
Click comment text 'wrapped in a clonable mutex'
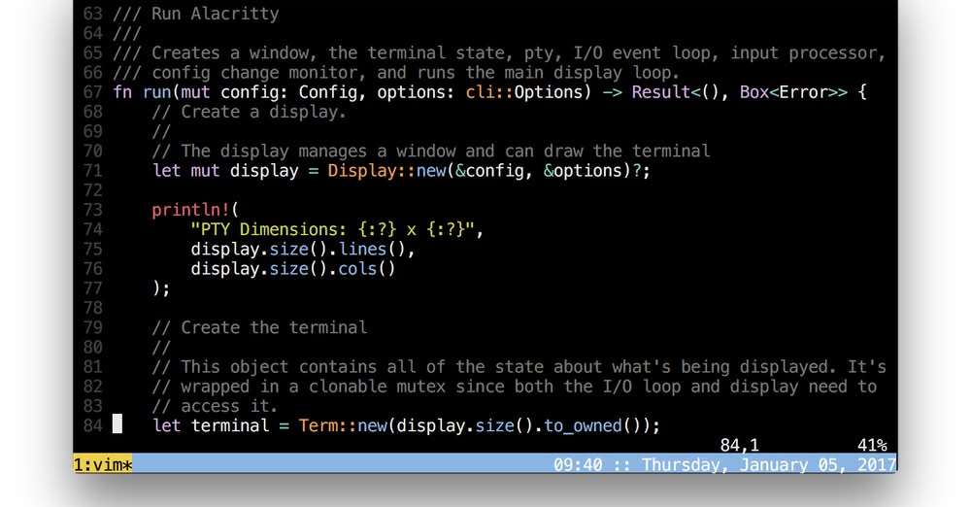(313, 387)
